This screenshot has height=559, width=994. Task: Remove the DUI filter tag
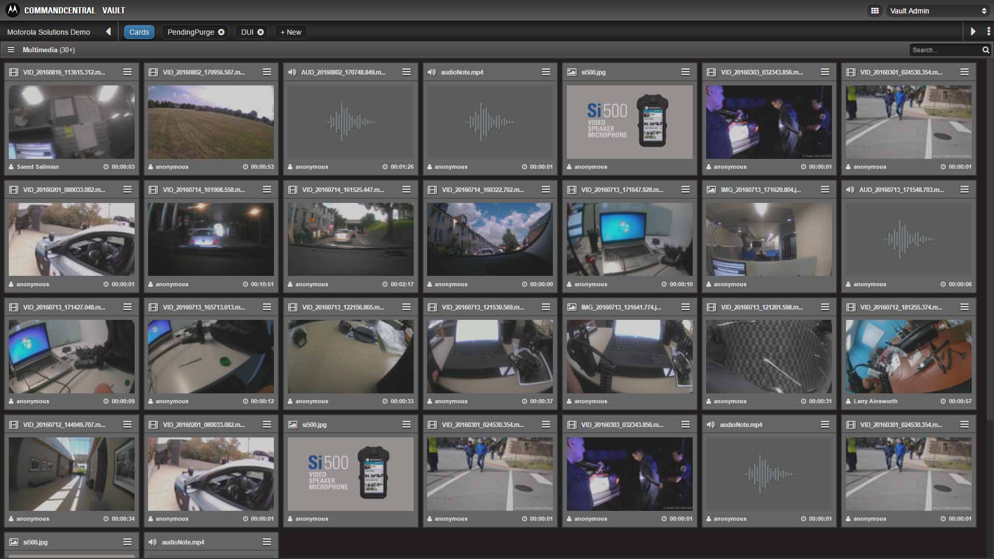point(261,32)
